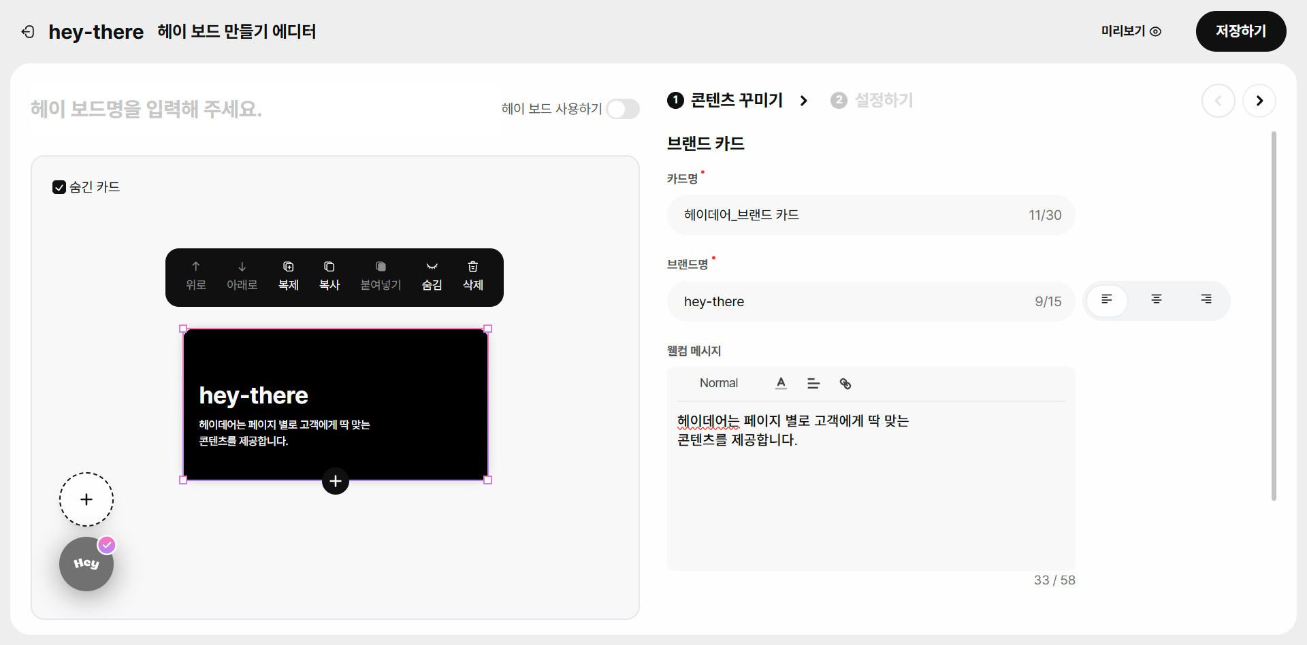Image resolution: width=1307 pixels, height=645 pixels.
Task: Copy card using 복사 icon
Action: click(x=329, y=276)
